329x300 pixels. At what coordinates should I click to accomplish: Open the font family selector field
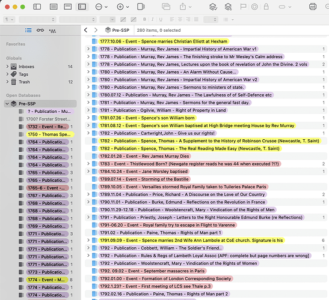[x=37, y=19]
